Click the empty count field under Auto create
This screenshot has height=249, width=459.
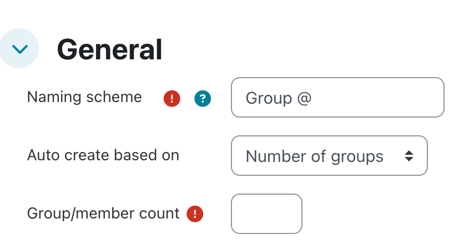[x=266, y=214]
